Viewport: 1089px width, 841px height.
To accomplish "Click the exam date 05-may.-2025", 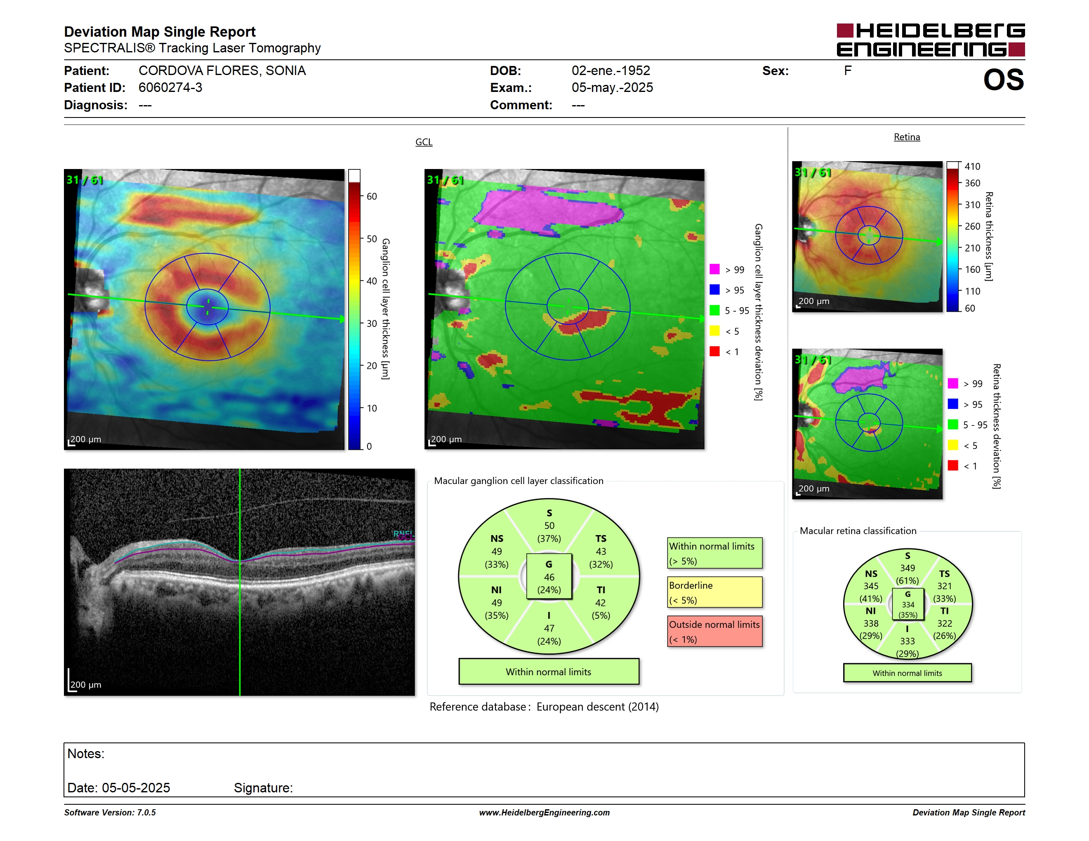I will point(612,88).
